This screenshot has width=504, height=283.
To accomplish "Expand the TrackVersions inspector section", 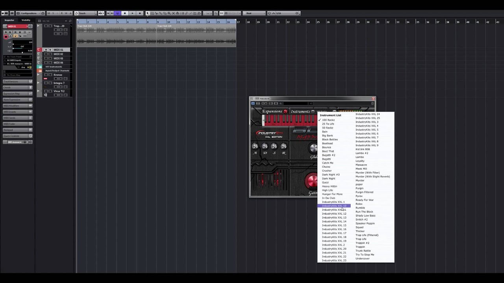I will [x=18, y=81].
